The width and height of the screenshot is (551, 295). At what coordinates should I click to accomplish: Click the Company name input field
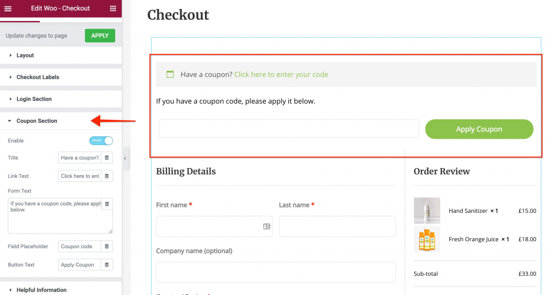[x=276, y=272]
